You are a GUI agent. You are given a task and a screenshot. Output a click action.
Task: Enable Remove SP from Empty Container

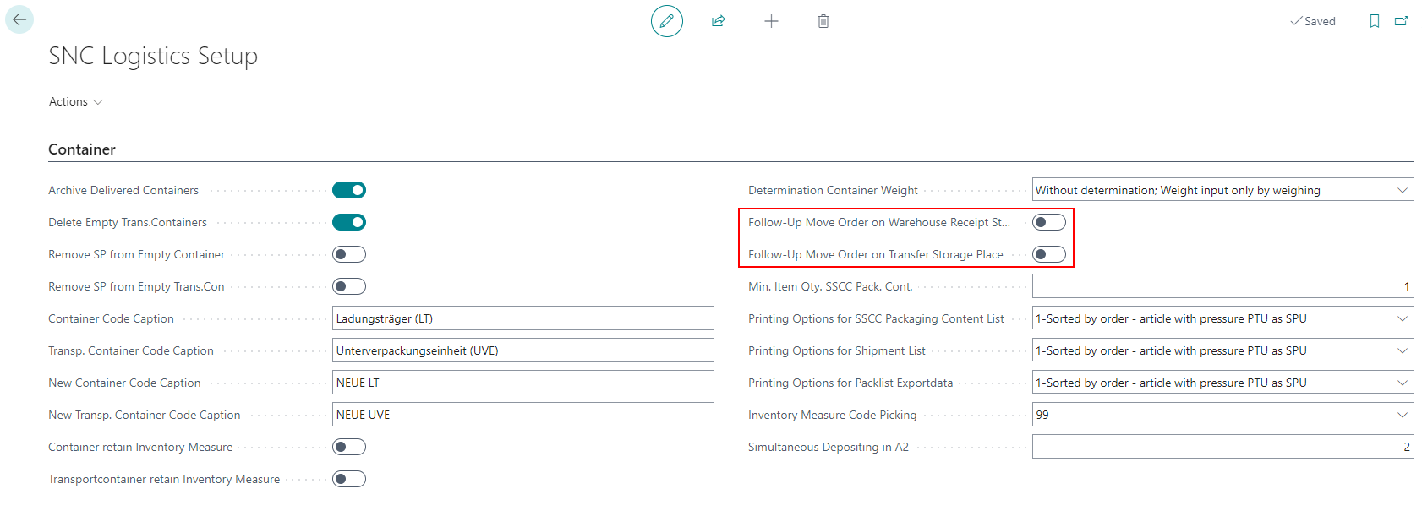click(x=349, y=254)
